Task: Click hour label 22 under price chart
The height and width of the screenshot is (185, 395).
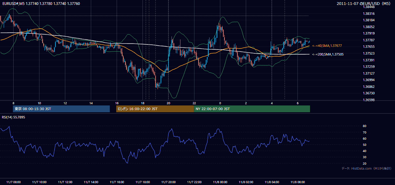Action: coord(194,103)
